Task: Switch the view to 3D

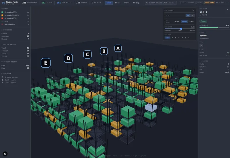Action: coord(188,15)
